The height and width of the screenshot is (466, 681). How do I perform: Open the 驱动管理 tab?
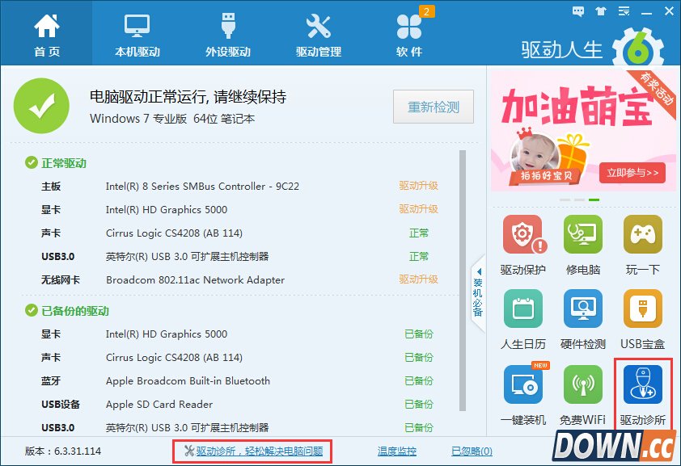click(319, 34)
